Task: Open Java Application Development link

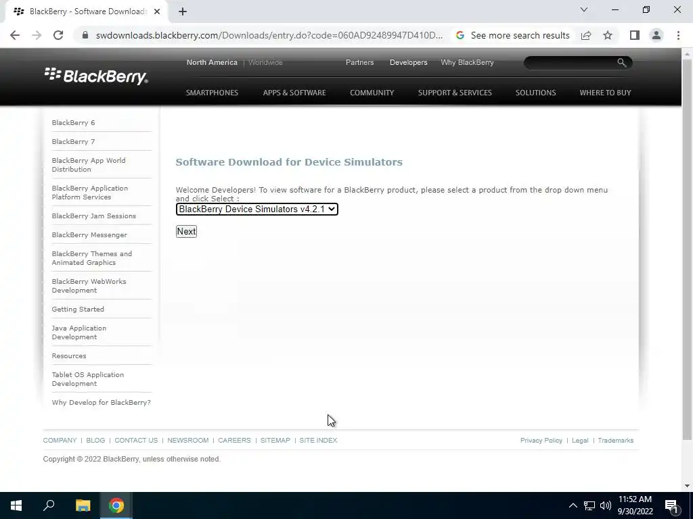Action: click(79, 332)
